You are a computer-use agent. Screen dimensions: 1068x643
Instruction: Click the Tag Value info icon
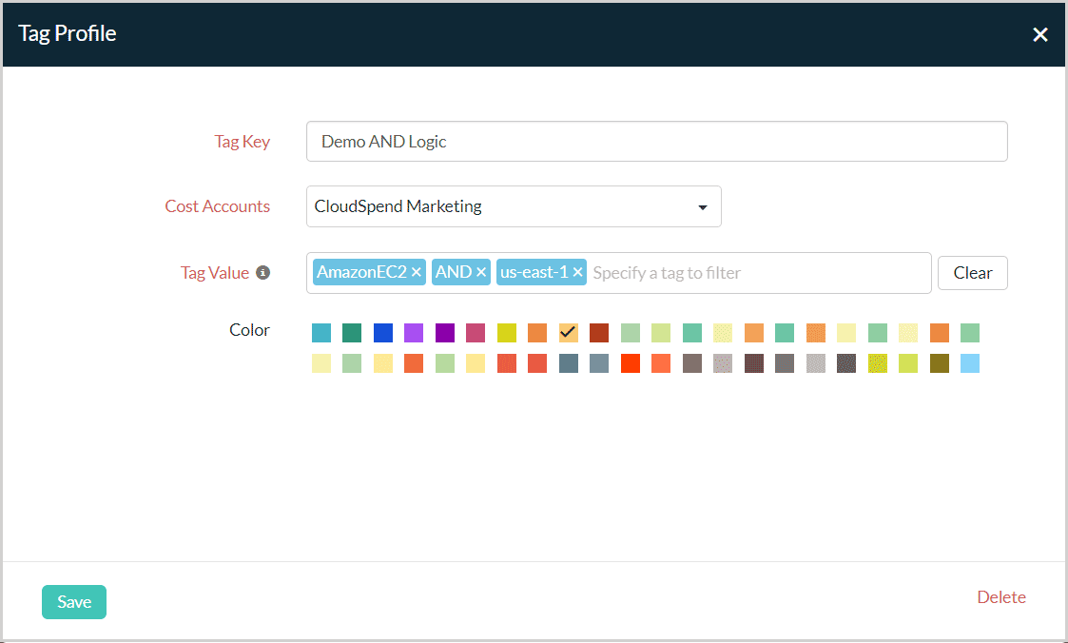click(263, 273)
